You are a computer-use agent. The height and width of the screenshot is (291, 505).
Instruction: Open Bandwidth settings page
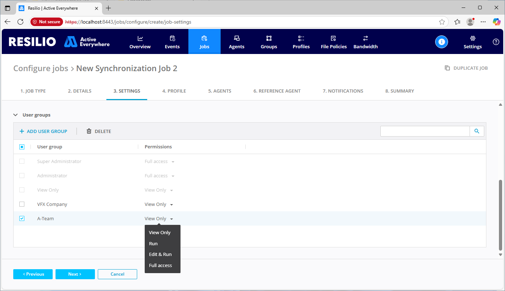(365, 42)
